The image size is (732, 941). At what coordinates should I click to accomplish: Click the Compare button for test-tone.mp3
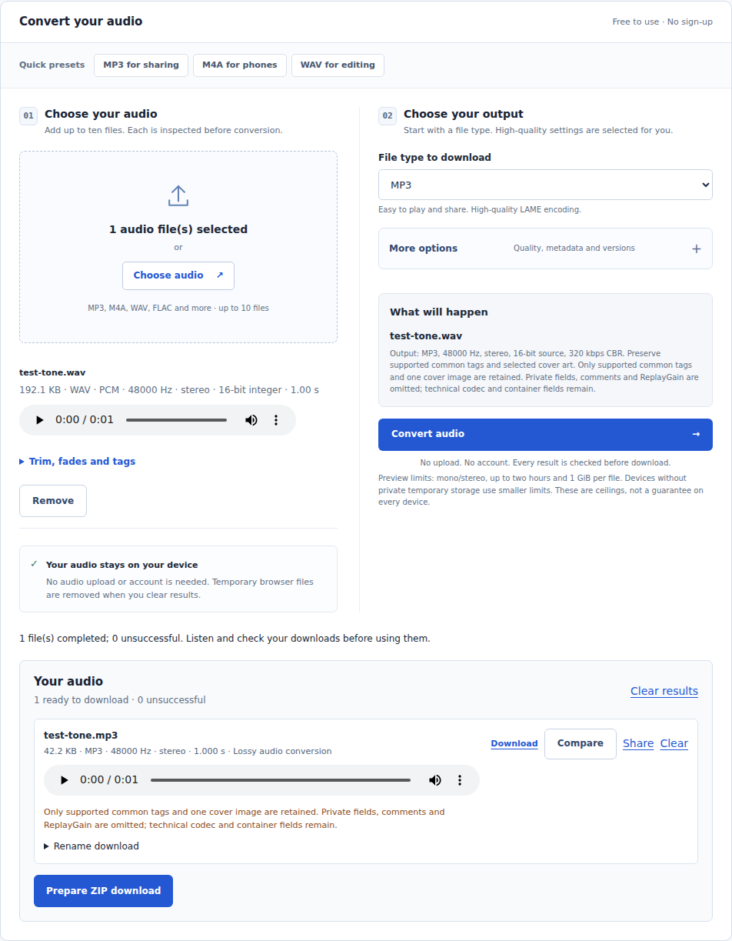[581, 744]
